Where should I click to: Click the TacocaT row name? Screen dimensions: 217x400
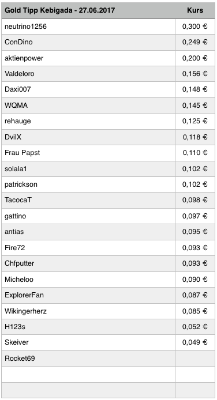[88, 200]
